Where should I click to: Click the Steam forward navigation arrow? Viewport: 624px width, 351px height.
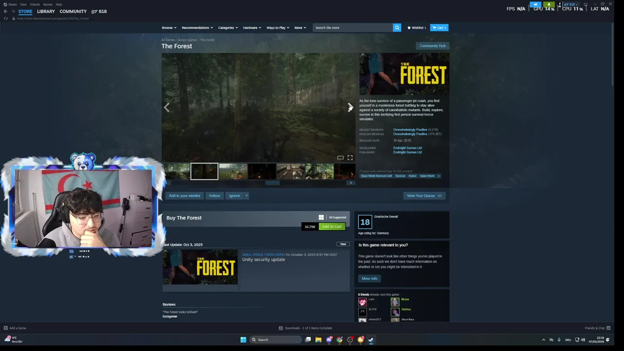(x=13, y=11)
